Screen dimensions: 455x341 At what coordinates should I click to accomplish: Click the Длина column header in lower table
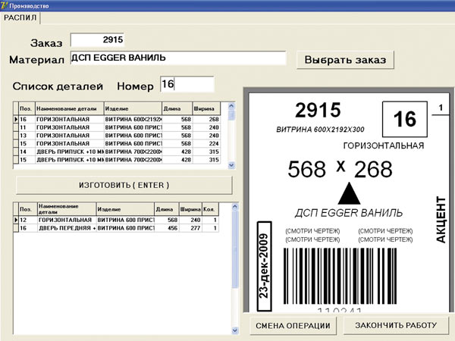[x=167, y=209]
